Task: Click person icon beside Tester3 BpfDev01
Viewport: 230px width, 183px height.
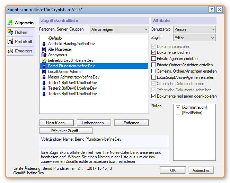Action: pos(44,94)
